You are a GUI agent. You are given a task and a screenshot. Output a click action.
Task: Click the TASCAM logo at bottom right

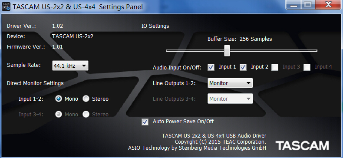(x=302, y=145)
